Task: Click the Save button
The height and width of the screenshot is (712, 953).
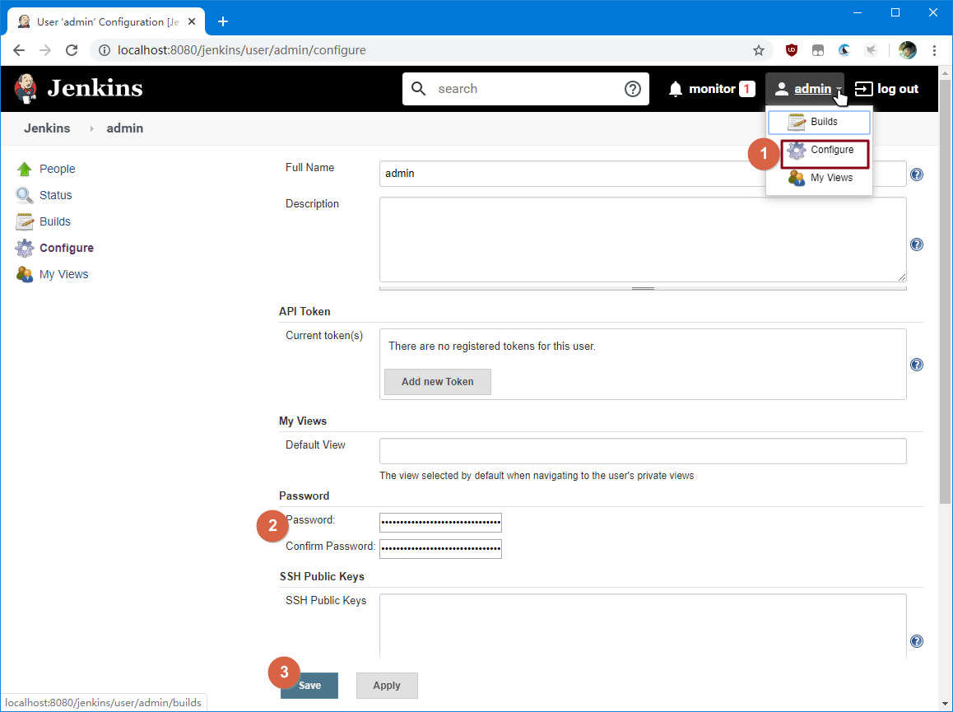Action: point(309,685)
